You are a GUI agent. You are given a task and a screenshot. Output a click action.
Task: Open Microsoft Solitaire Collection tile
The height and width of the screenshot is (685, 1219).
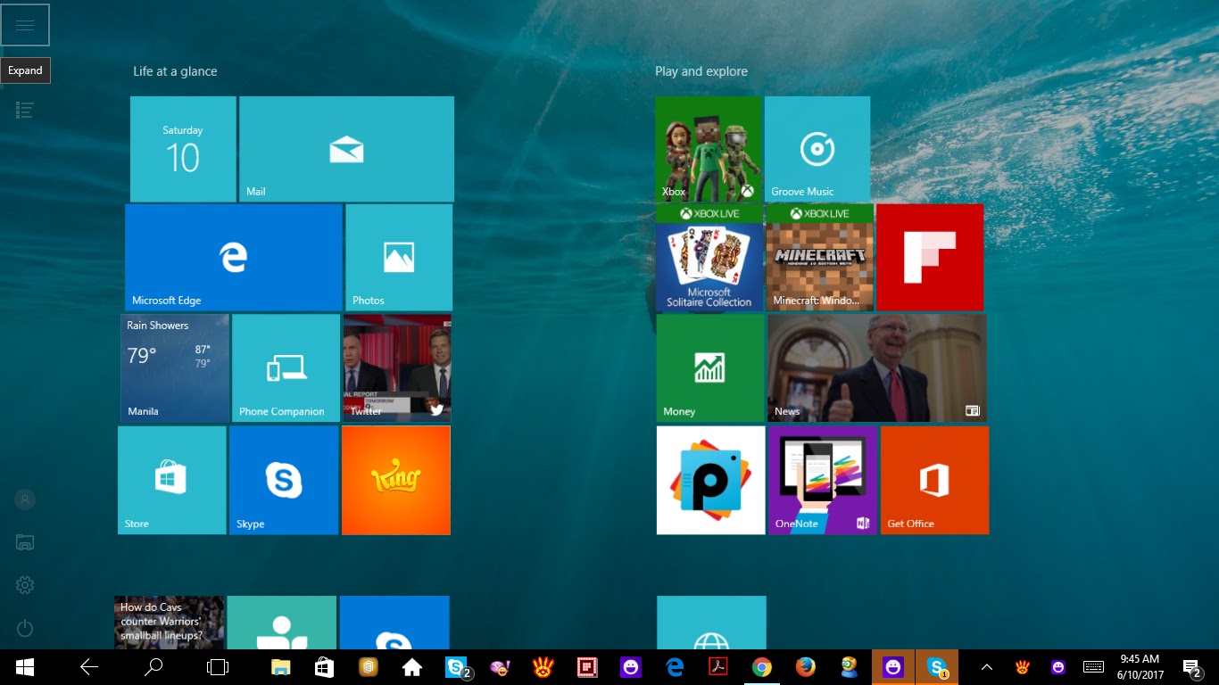pos(709,257)
